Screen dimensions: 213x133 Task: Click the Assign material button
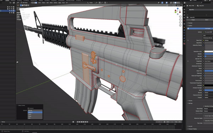click(x=193, y=20)
